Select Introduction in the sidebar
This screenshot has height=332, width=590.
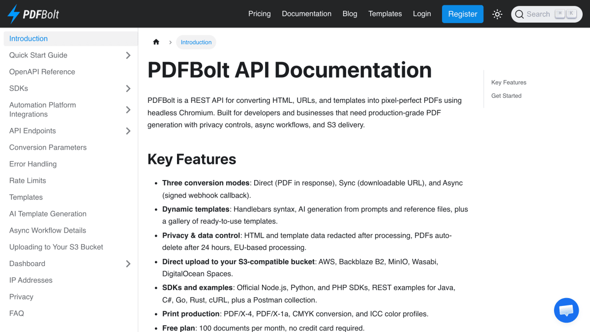[x=71, y=39]
